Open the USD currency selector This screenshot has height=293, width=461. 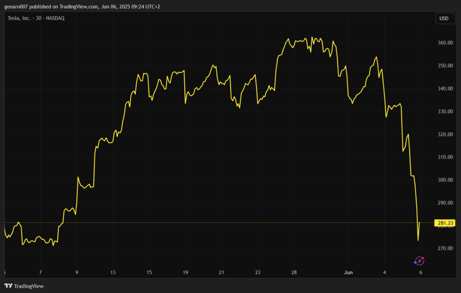443,18
